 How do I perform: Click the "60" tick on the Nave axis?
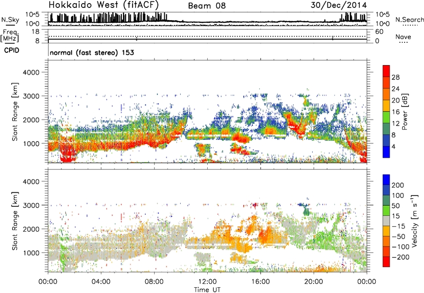click(x=379, y=32)
